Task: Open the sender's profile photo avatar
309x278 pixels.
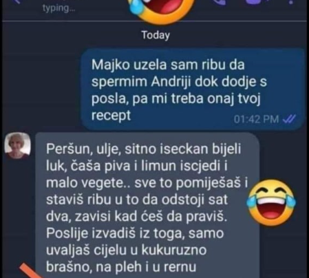Action: 18,145
